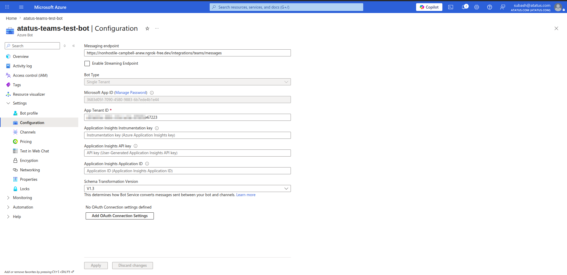
Task: Open Test in Web Chat label
Action: pyautogui.click(x=35, y=151)
